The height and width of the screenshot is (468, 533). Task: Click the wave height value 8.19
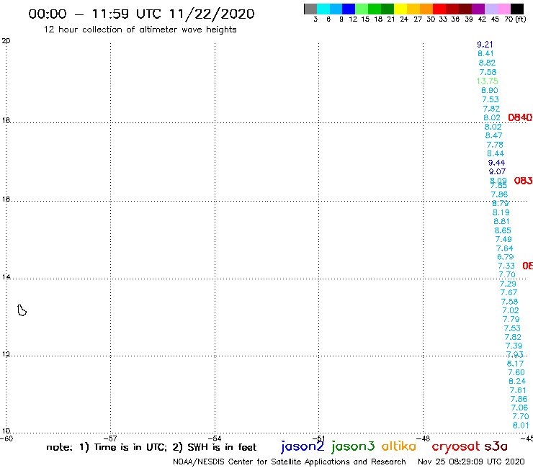[x=501, y=212]
